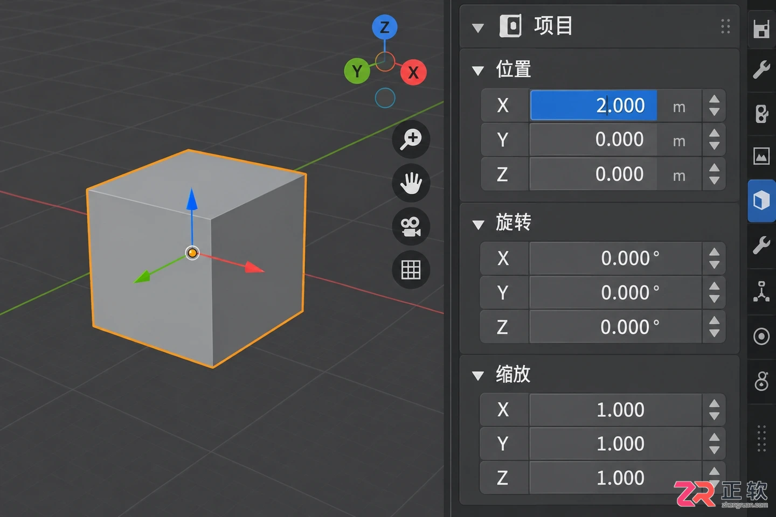
Task: Click the blue Z arrow of move gizmo
Action: coord(192,199)
